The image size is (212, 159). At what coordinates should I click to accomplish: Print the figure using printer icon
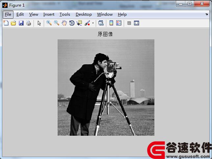(29, 23)
